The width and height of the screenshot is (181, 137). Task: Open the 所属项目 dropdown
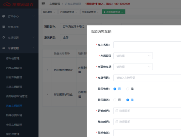[x=133, y=56]
